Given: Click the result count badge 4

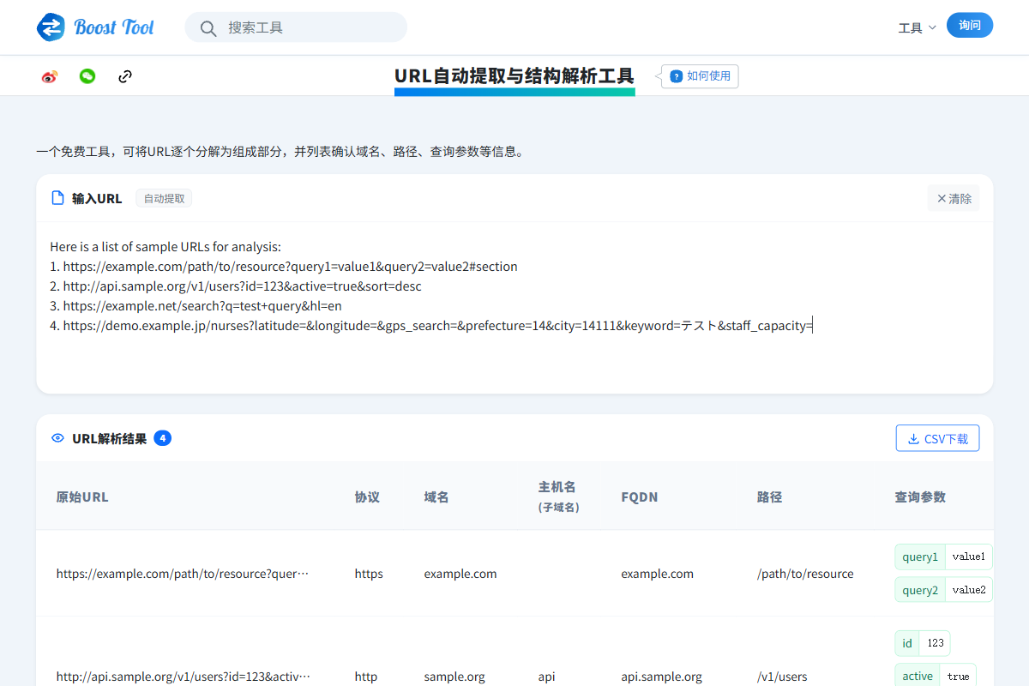Looking at the screenshot, I should pyautogui.click(x=163, y=438).
